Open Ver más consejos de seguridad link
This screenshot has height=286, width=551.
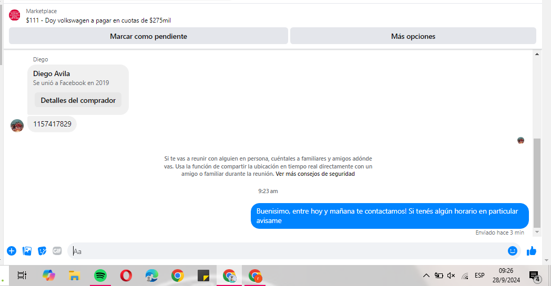[x=315, y=174]
